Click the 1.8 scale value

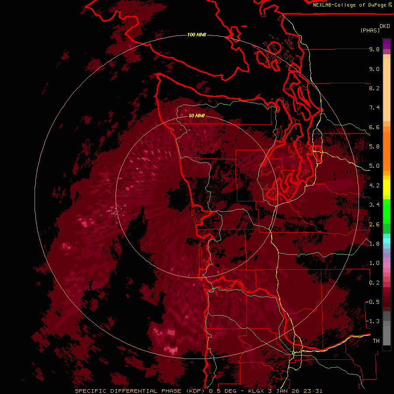coord(374,244)
